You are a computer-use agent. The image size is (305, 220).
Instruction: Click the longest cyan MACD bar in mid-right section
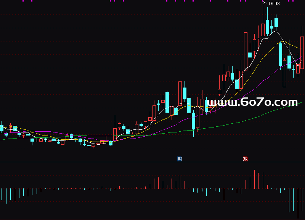224,194
